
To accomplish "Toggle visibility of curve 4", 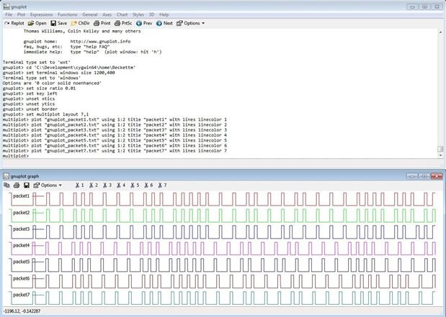I will (x=121, y=185).
